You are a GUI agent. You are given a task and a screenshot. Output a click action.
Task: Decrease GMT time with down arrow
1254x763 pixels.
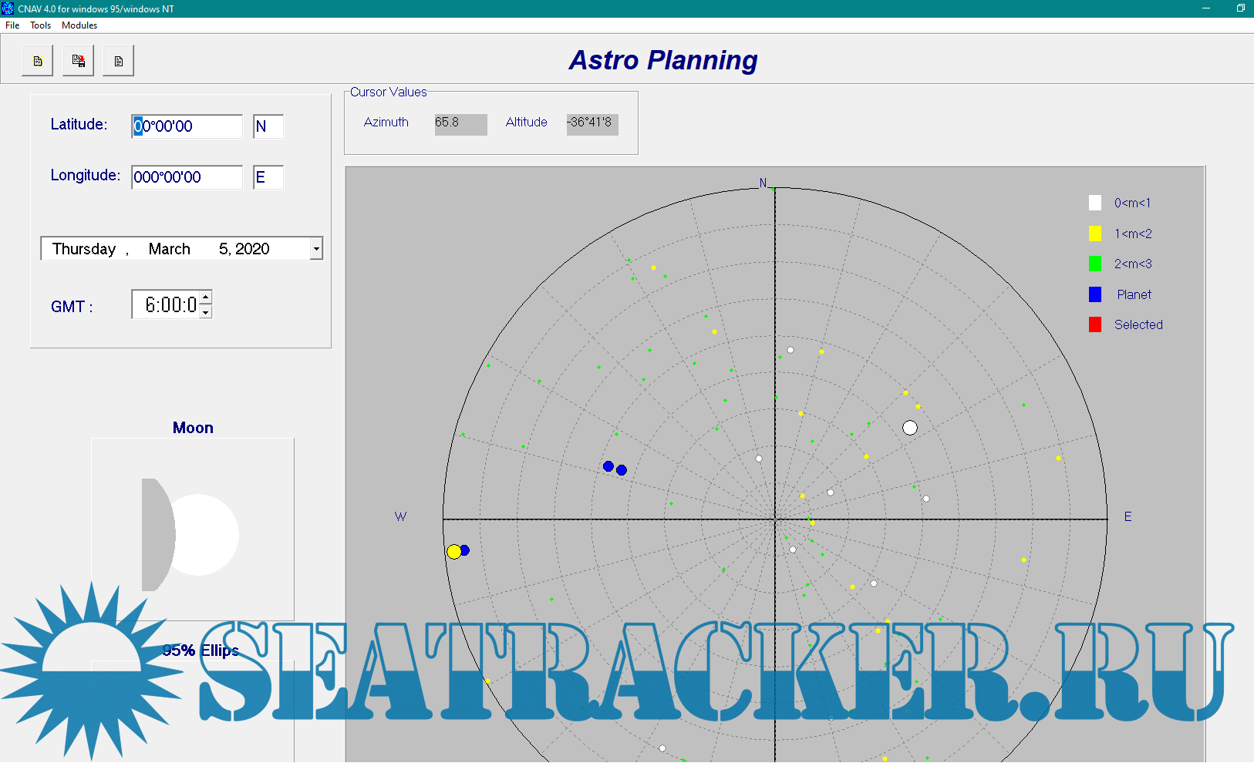(x=206, y=312)
